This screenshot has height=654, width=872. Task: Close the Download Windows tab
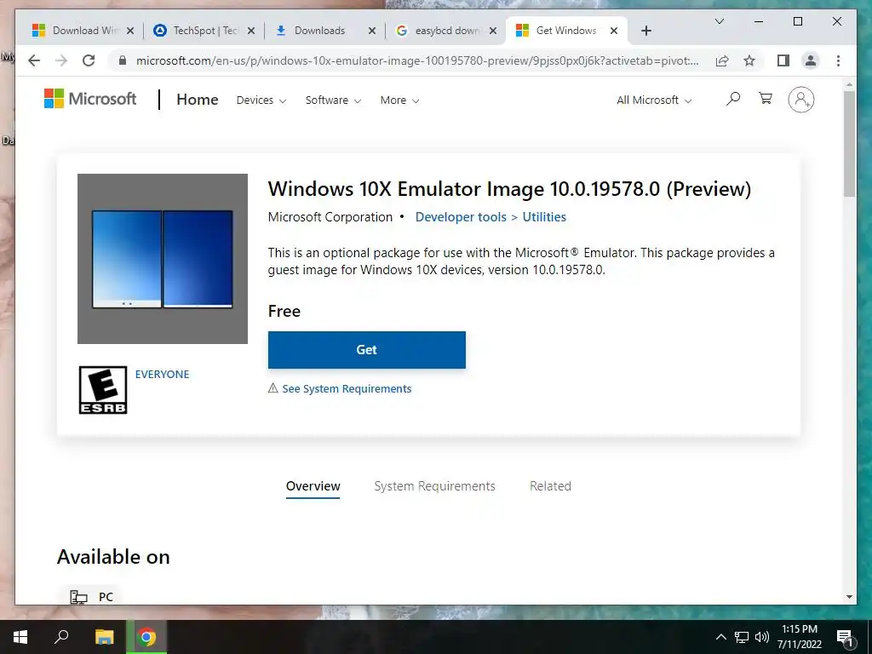click(130, 31)
